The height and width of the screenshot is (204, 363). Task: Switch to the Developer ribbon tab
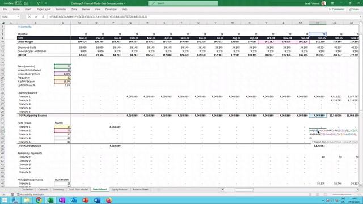(x=111, y=10)
